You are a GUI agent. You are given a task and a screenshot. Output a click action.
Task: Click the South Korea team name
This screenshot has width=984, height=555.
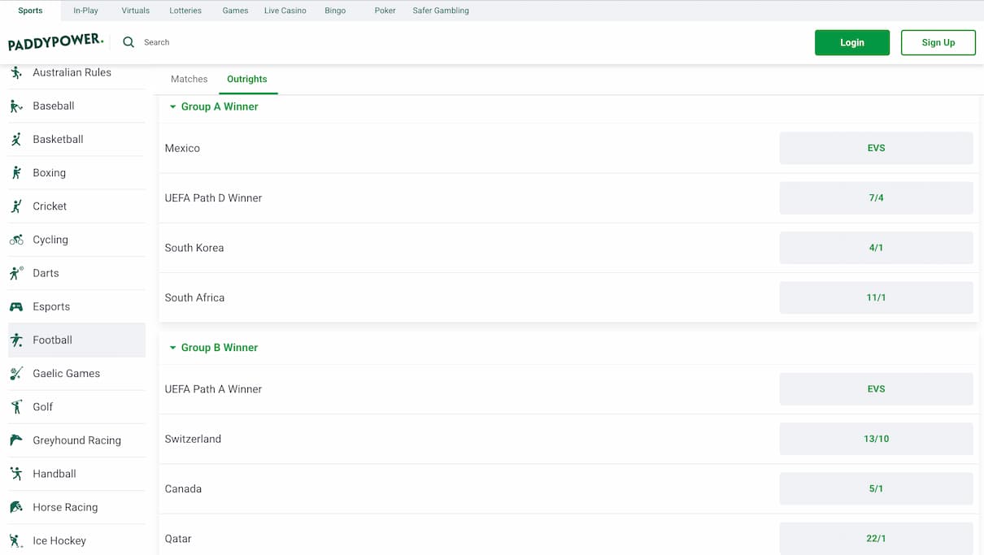(194, 248)
